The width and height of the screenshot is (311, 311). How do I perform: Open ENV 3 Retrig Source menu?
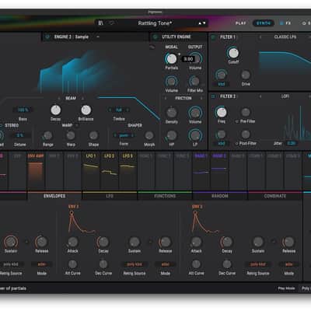[x=258, y=264]
